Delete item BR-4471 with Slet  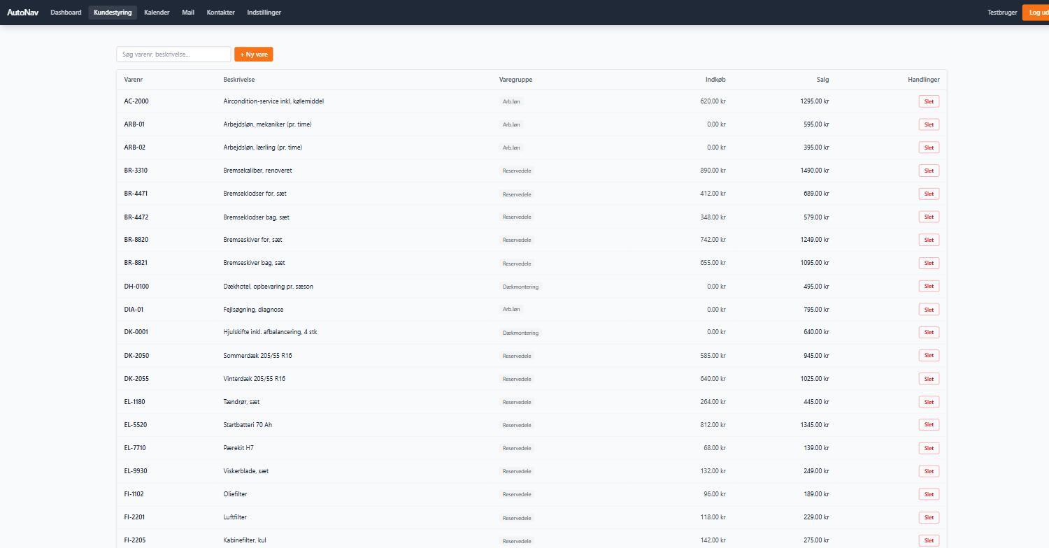coord(929,194)
